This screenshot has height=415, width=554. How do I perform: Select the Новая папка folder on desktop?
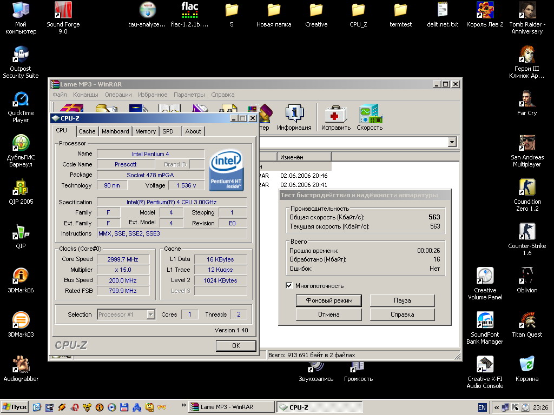coord(274,15)
